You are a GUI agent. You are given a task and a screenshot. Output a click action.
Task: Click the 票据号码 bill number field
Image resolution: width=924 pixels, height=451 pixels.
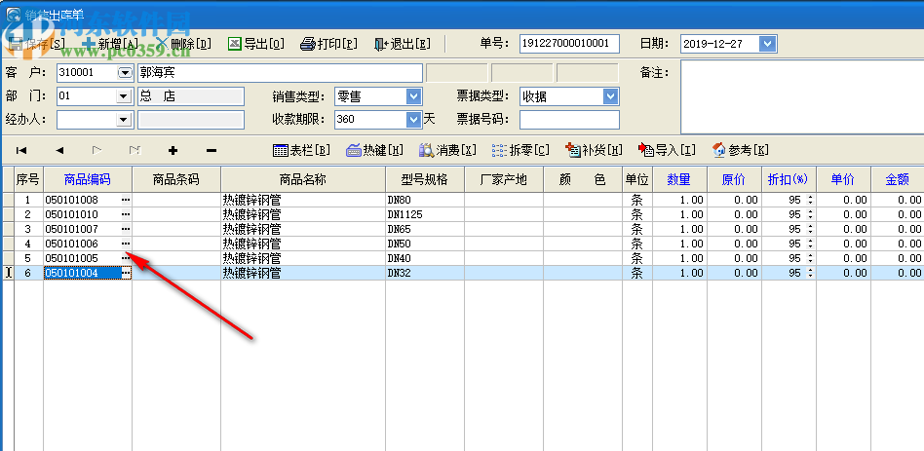click(x=569, y=120)
